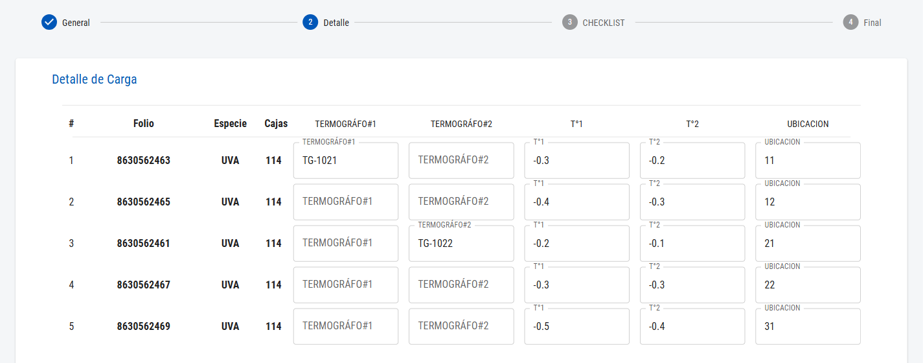
Task: Click T°1 field showing -0.5
Action: click(x=576, y=326)
